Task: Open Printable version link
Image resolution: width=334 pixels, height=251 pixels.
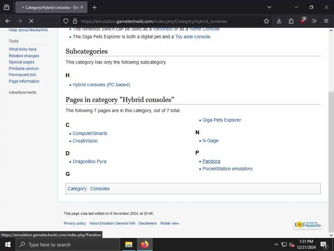Action: click(24, 69)
